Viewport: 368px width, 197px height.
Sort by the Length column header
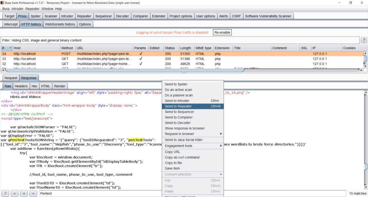coord(186,48)
